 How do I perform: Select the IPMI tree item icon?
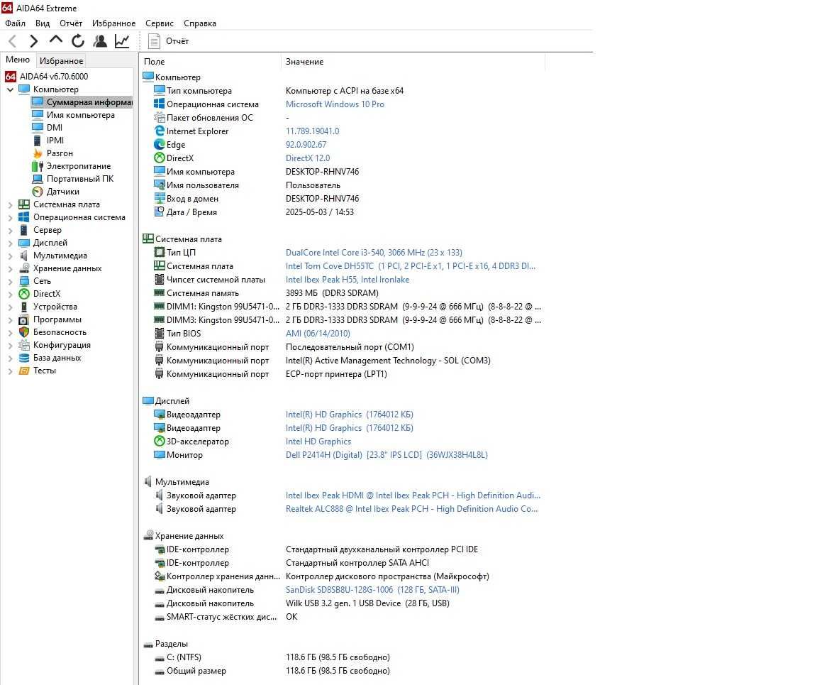click(38, 141)
